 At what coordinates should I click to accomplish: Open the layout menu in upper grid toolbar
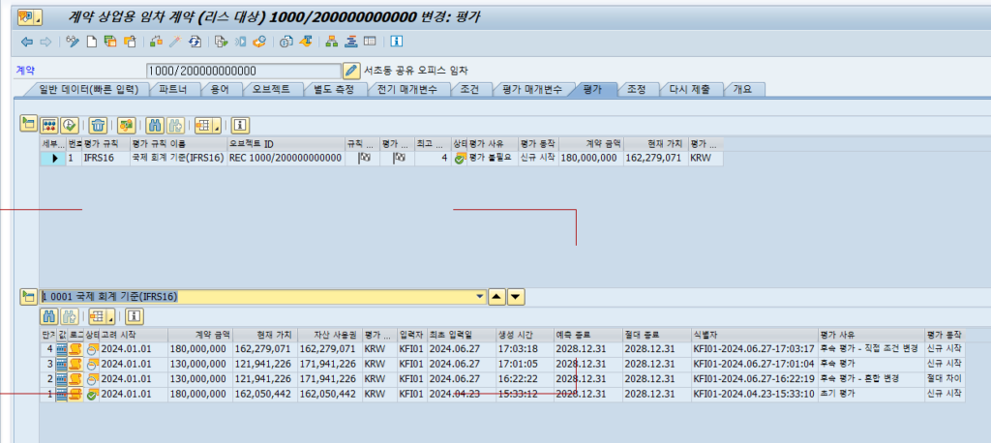coord(210,125)
